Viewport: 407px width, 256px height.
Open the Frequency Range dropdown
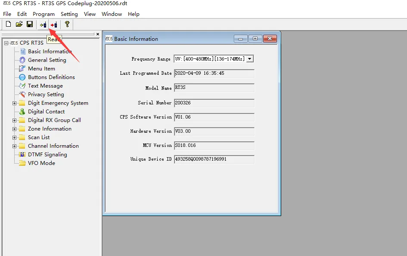249,59
